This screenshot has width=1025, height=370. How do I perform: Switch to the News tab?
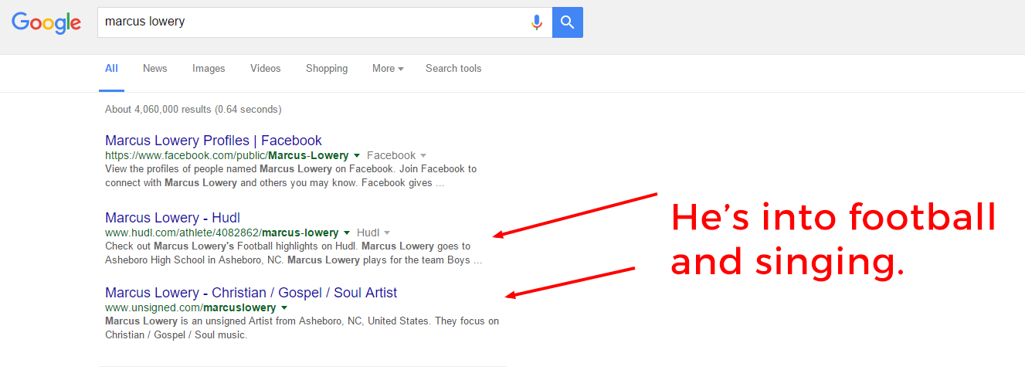[x=154, y=69]
